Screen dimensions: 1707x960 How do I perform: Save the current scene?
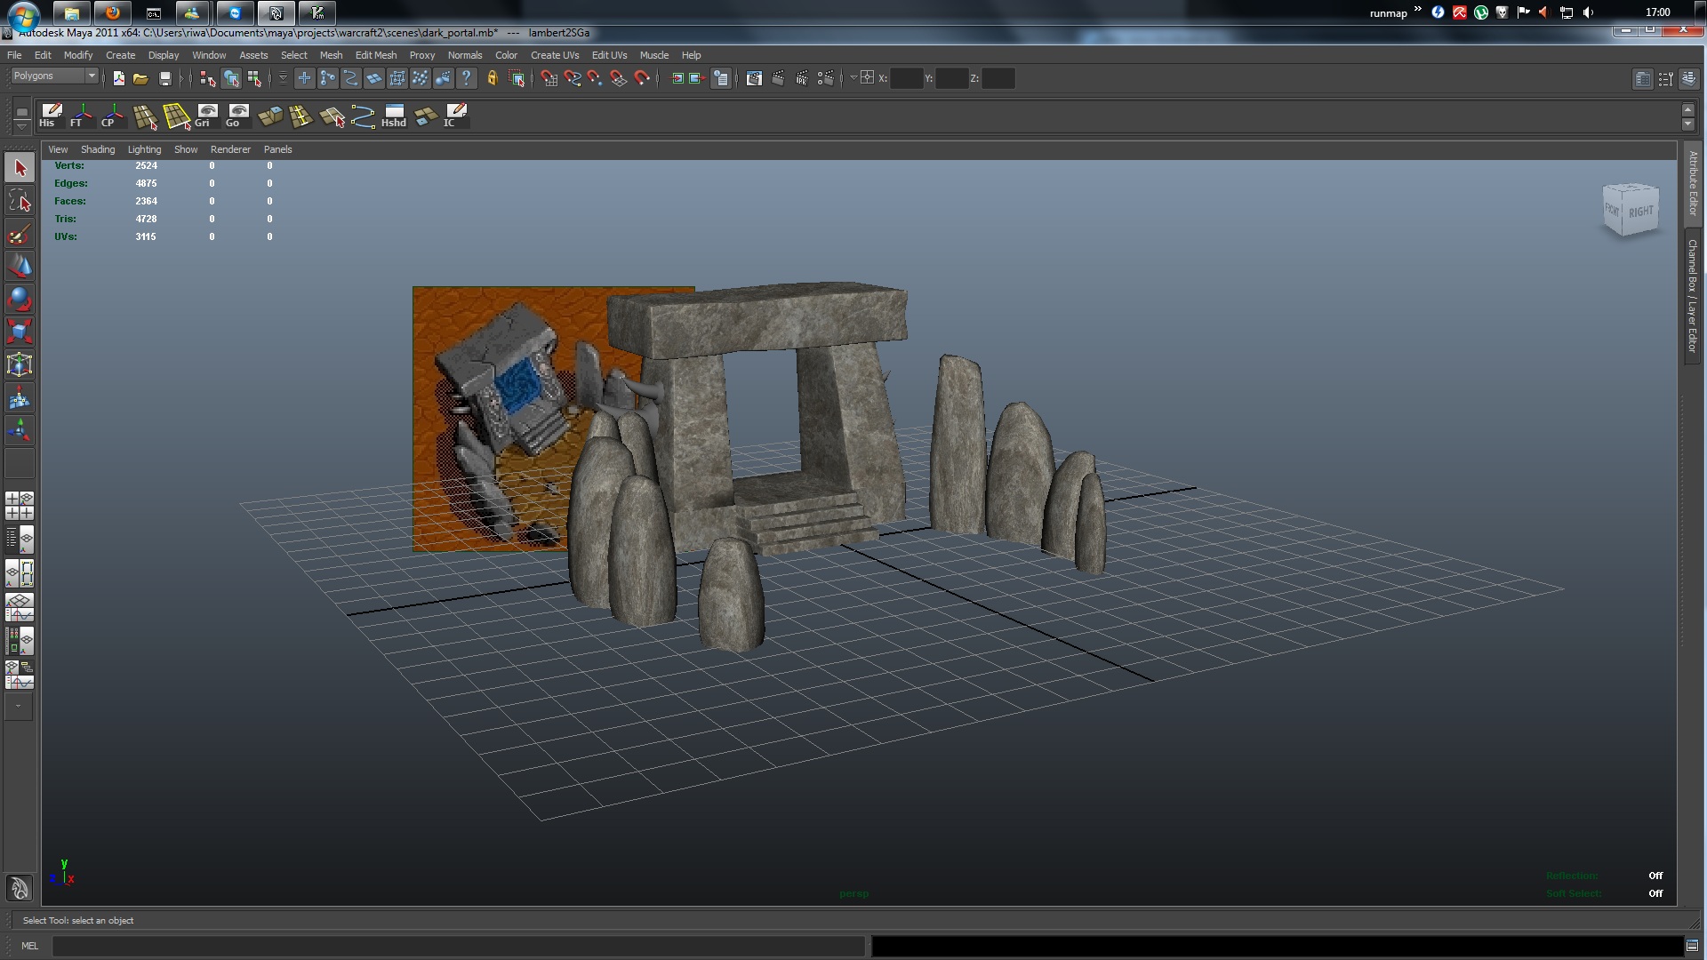164,78
